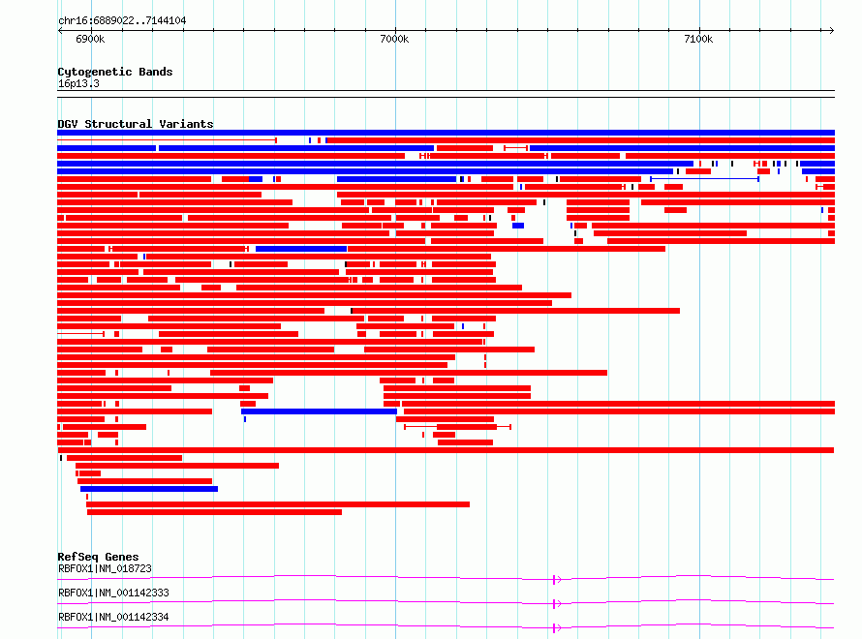Click the 6900k ruler tick label
Image resolution: width=862 pixels, height=639 pixels.
coord(90,39)
